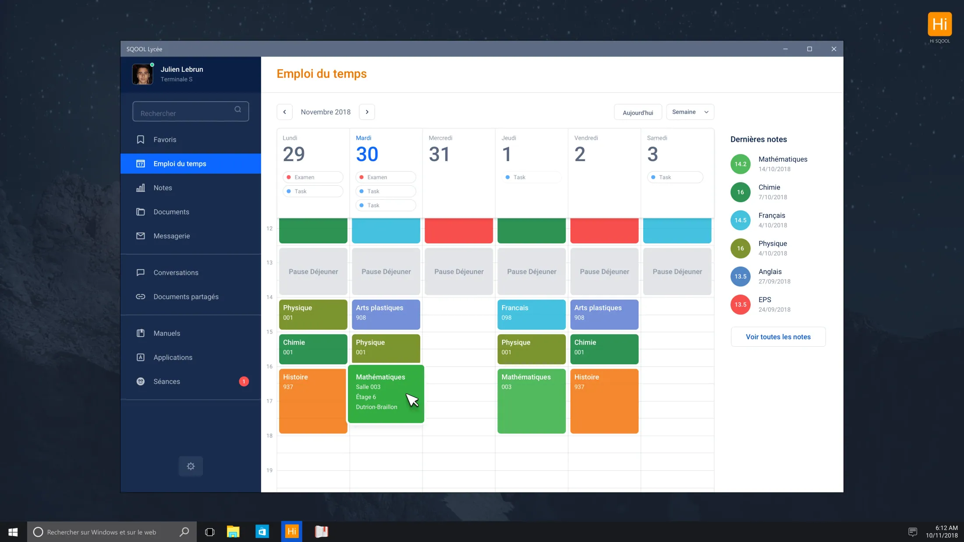Click Julien Lebrun profile avatar
The image size is (964, 542).
click(x=142, y=74)
